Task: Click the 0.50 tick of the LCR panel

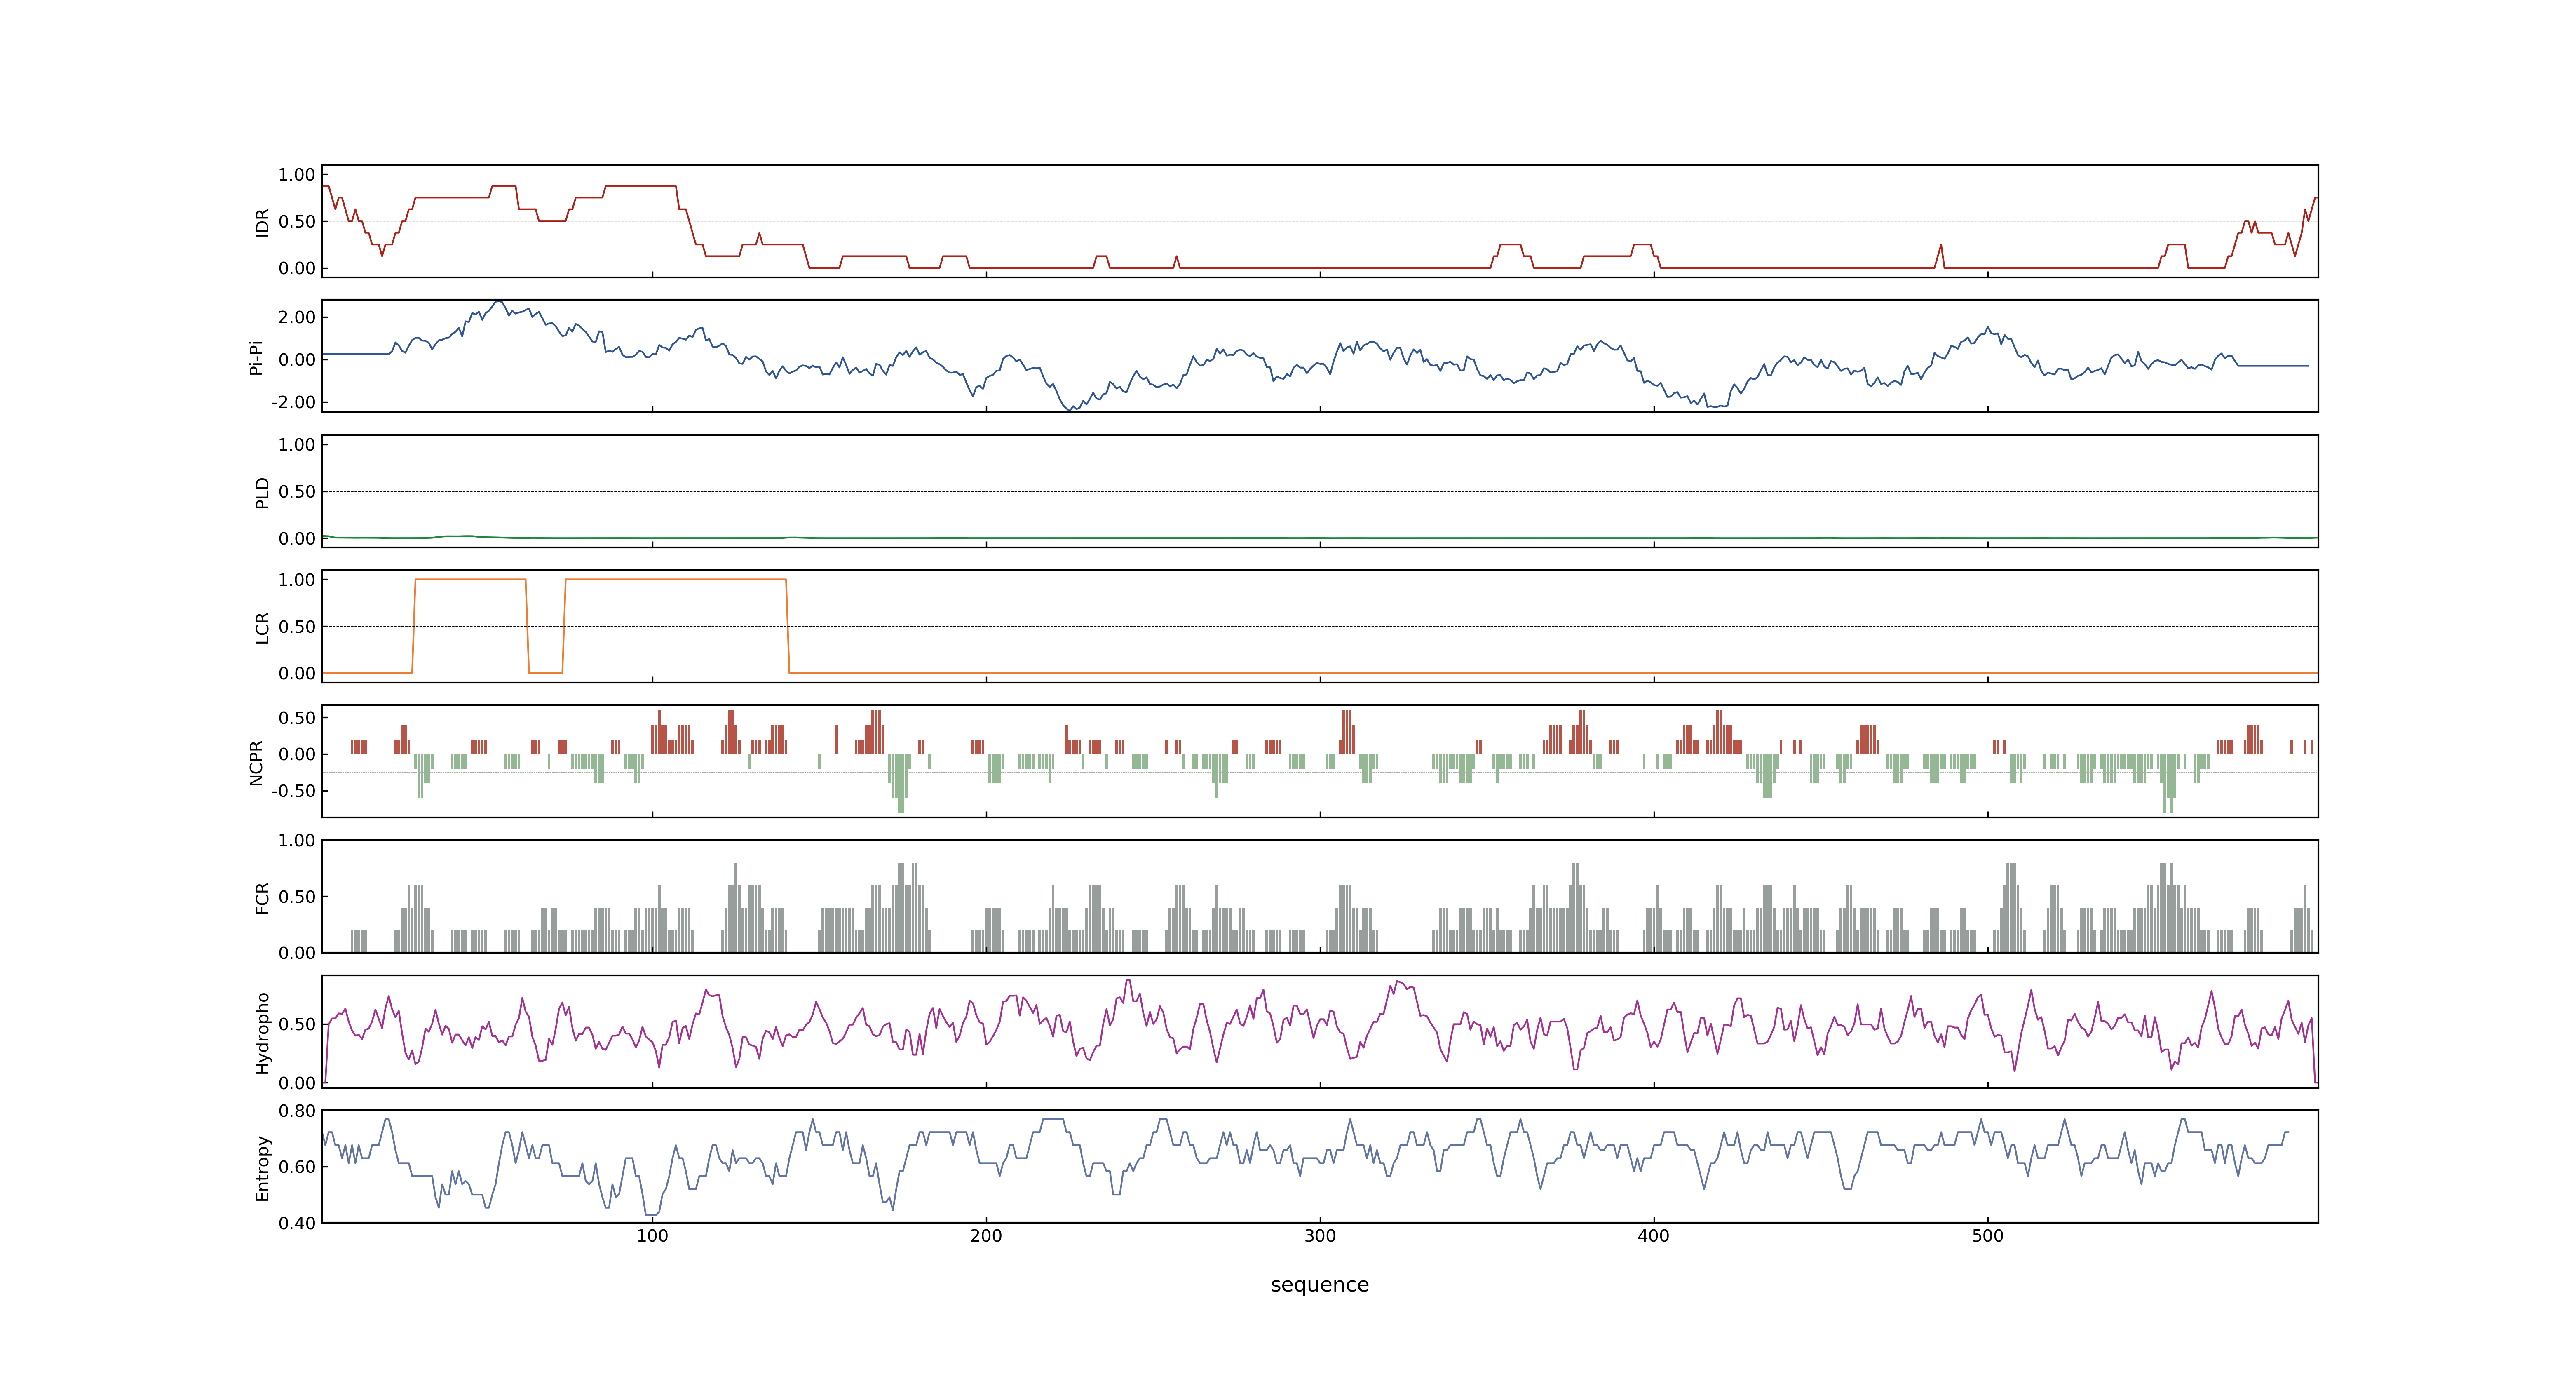Action: [x=297, y=627]
